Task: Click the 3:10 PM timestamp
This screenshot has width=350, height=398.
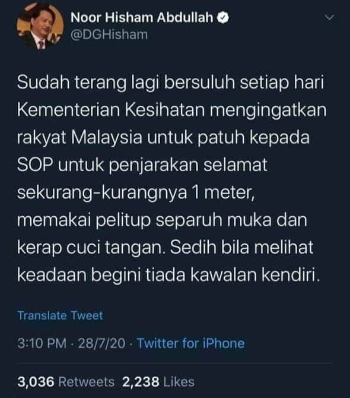Action: (42, 343)
